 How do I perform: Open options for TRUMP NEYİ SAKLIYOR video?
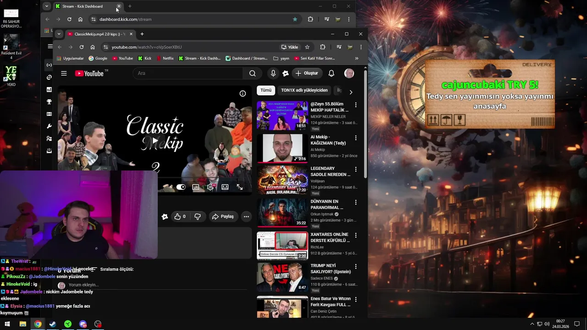355,266
